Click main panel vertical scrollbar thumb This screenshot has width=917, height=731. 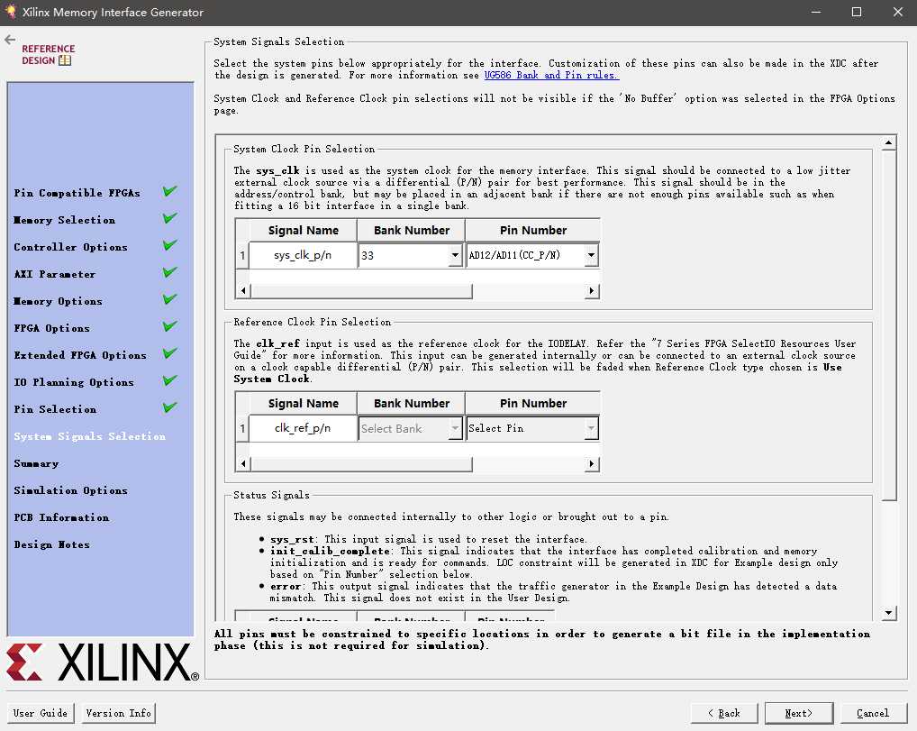[x=888, y=325]
